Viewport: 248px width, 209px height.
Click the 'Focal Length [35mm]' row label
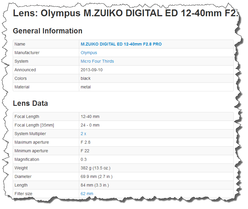34,125
